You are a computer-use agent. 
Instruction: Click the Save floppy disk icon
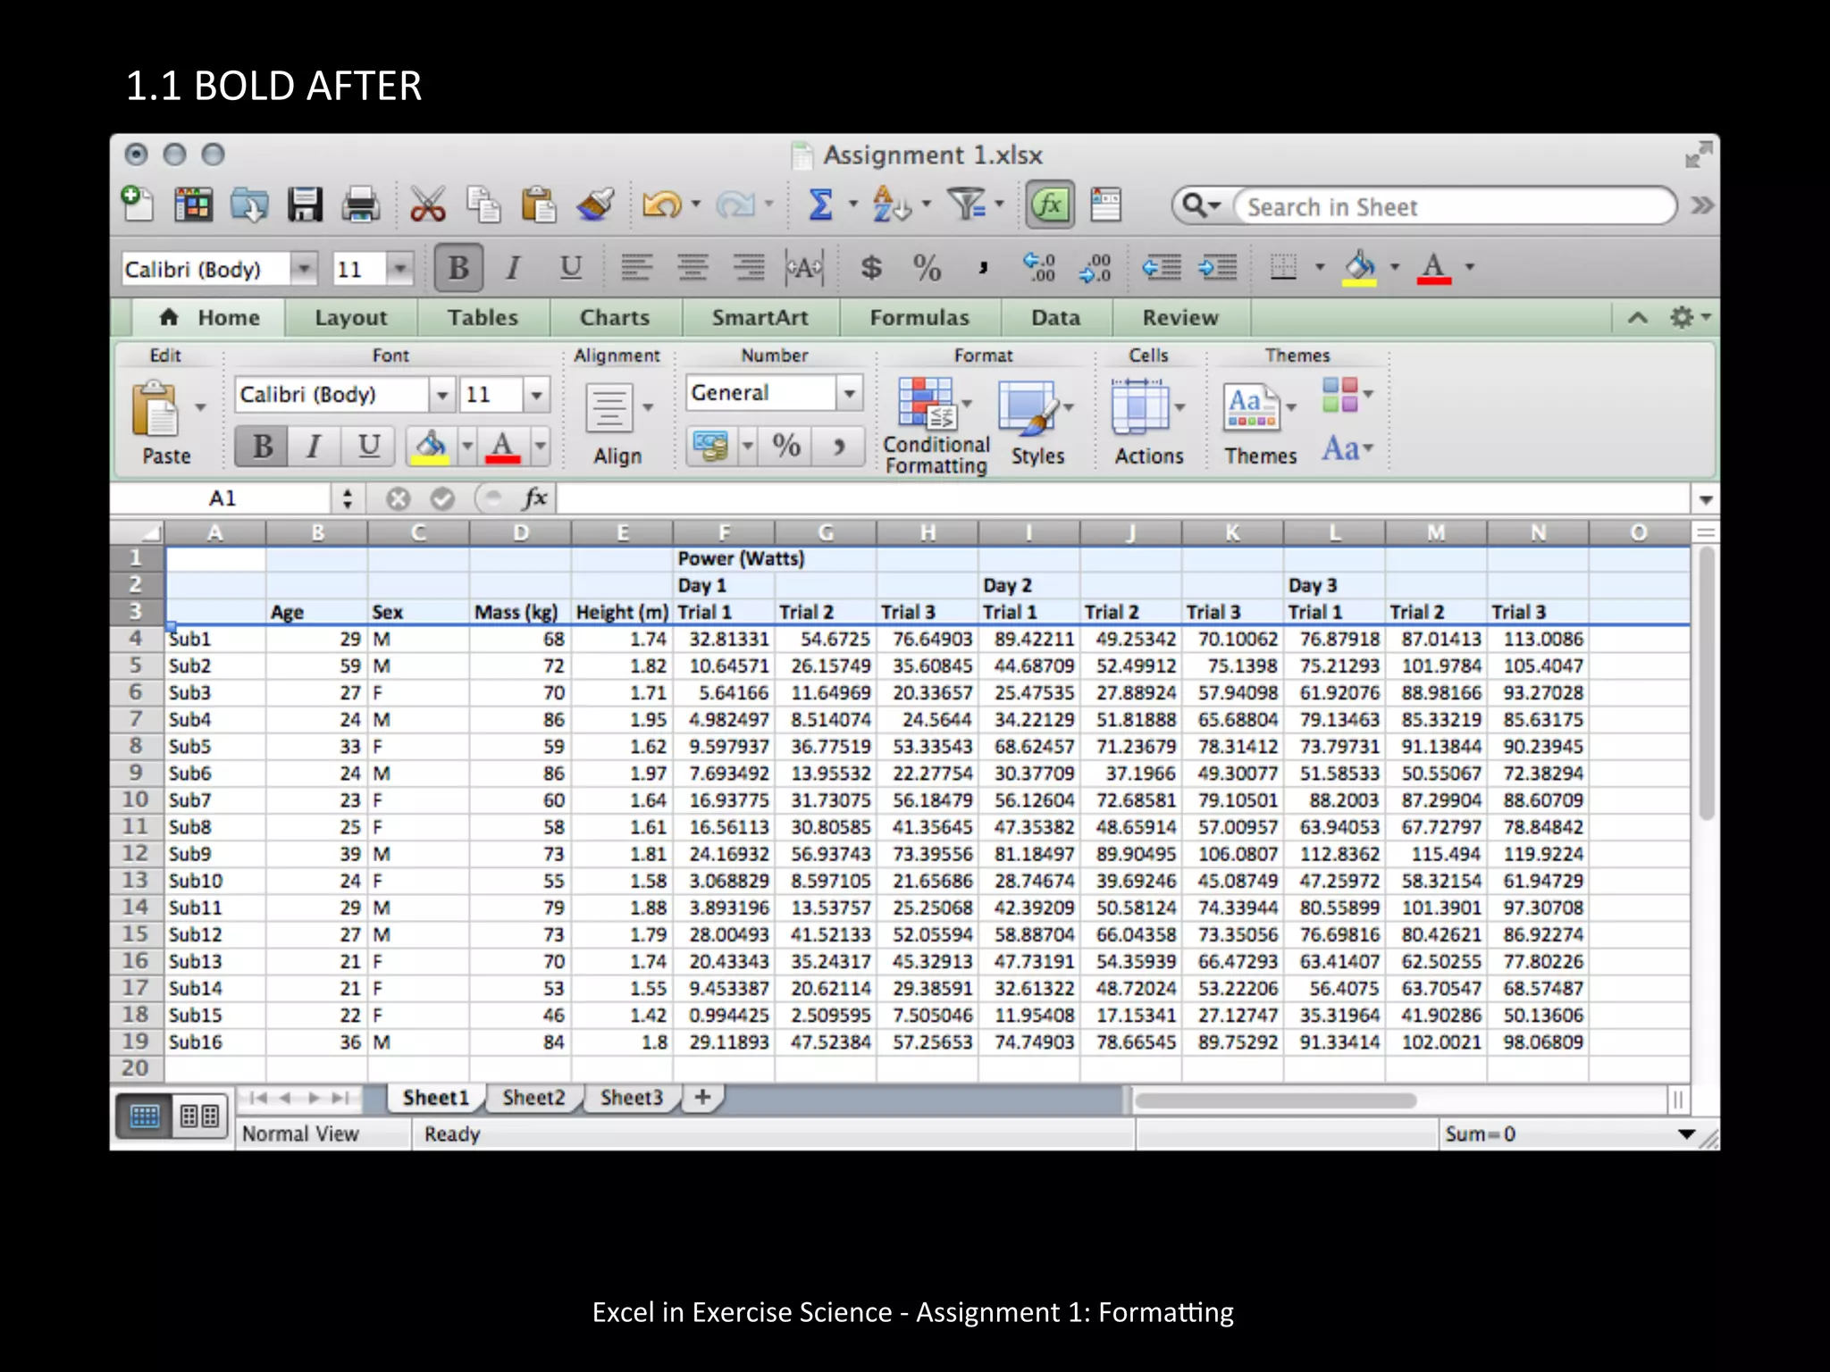(305, 205)
